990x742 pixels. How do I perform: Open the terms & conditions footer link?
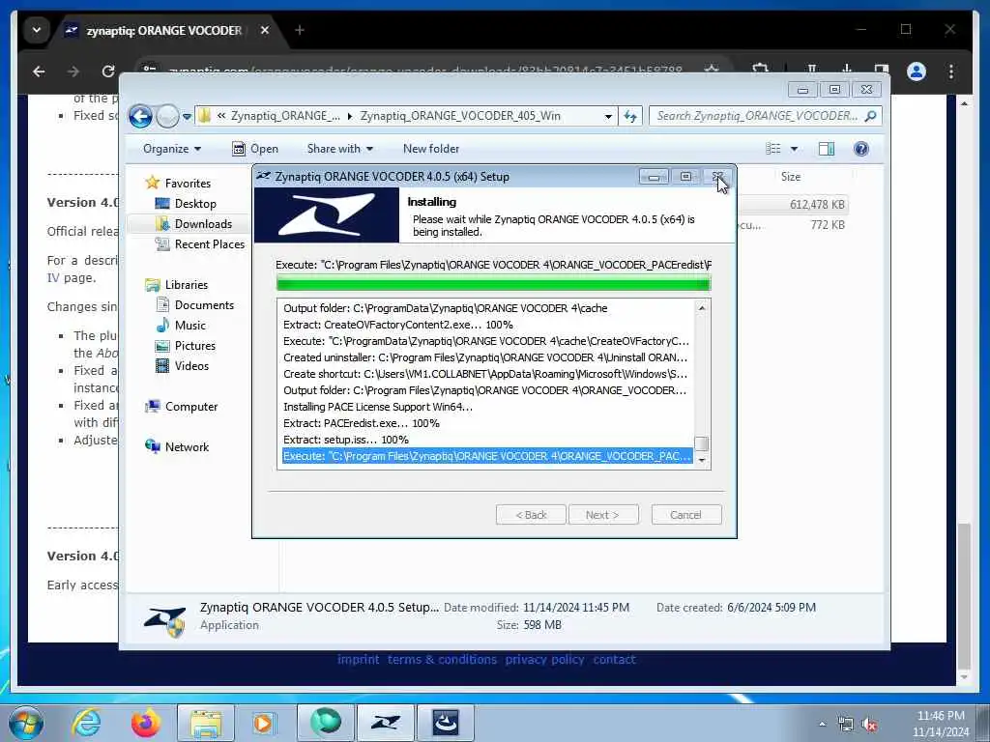click(x=442, y=659)
